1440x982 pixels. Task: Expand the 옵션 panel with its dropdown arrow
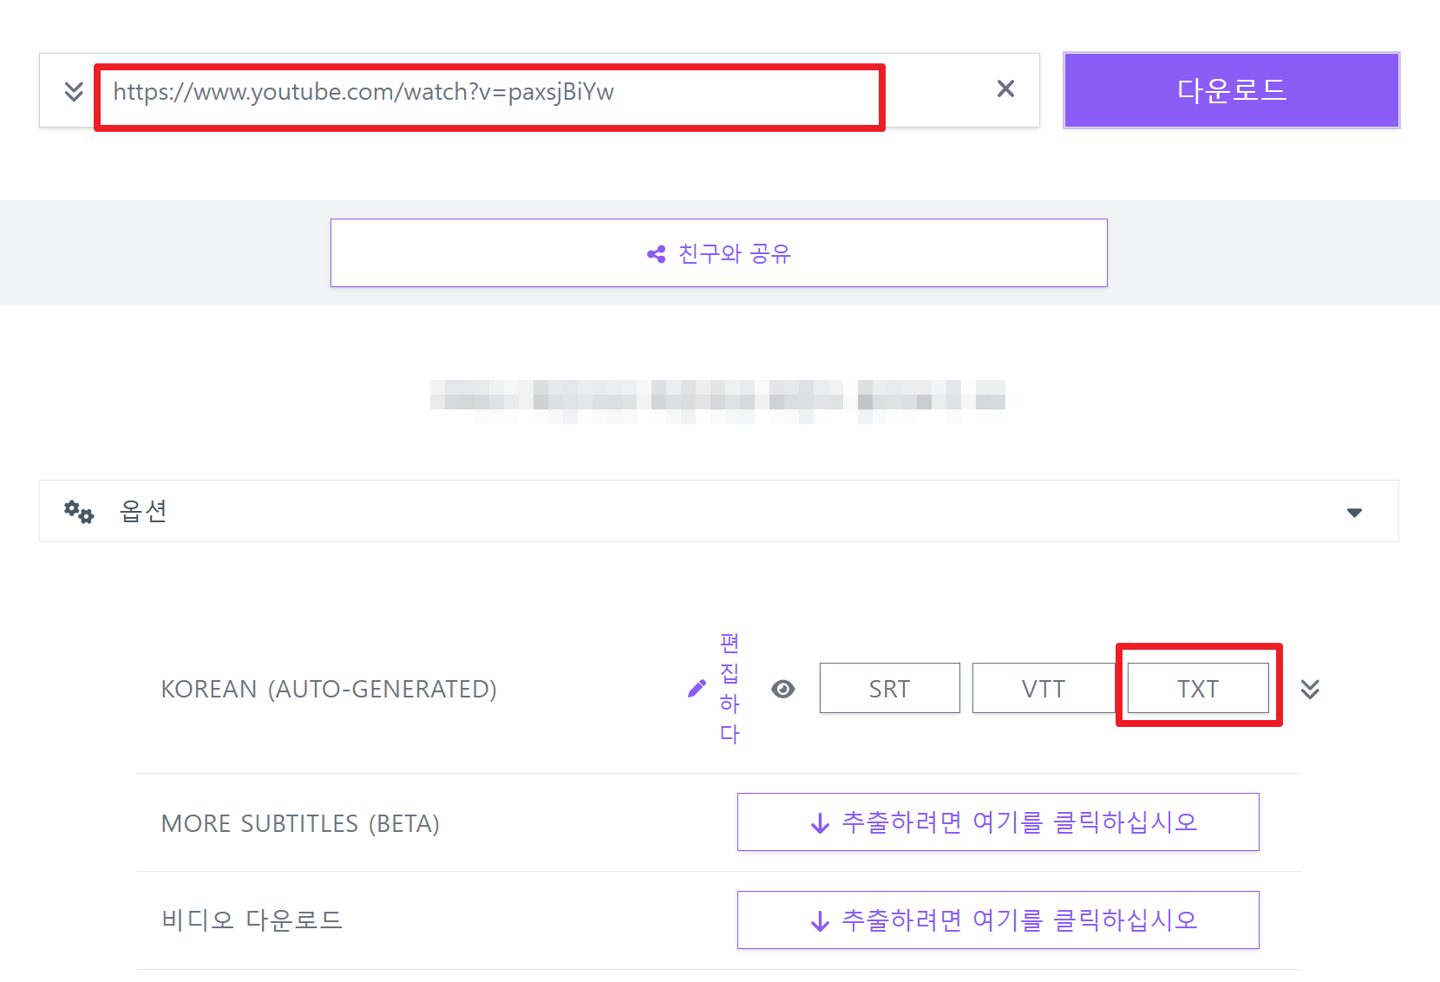1355,512
